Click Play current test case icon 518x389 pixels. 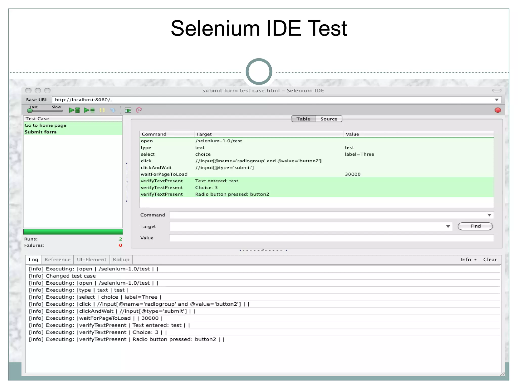tap(89, 110)
